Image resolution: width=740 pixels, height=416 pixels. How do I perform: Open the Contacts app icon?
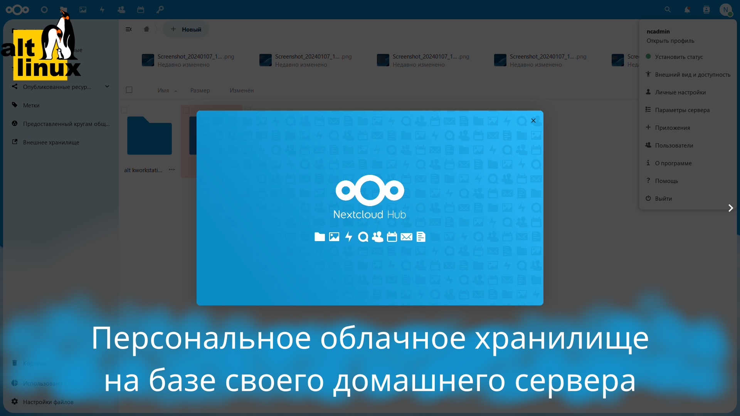tap(121, 9)
